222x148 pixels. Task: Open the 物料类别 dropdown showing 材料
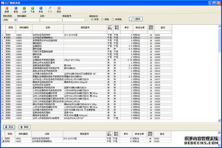(x=15, y=20)
